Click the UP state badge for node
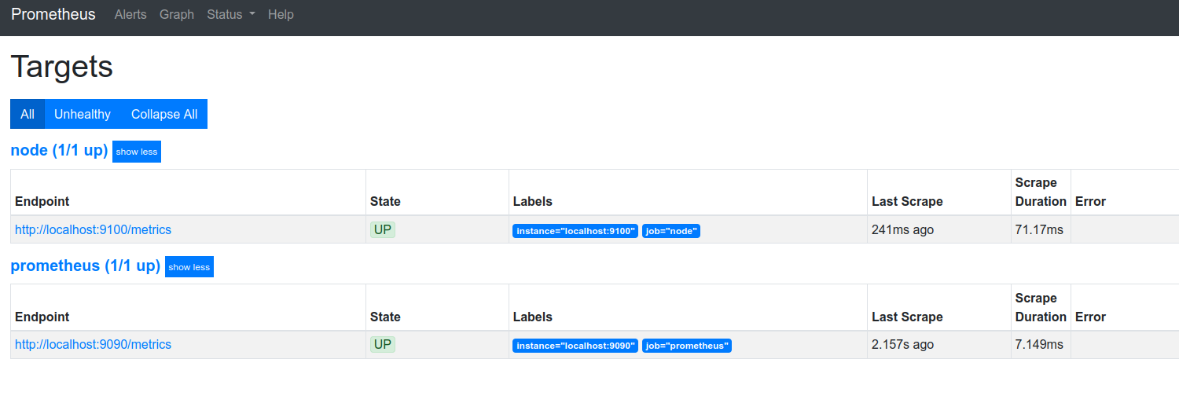 pos(383,229)
